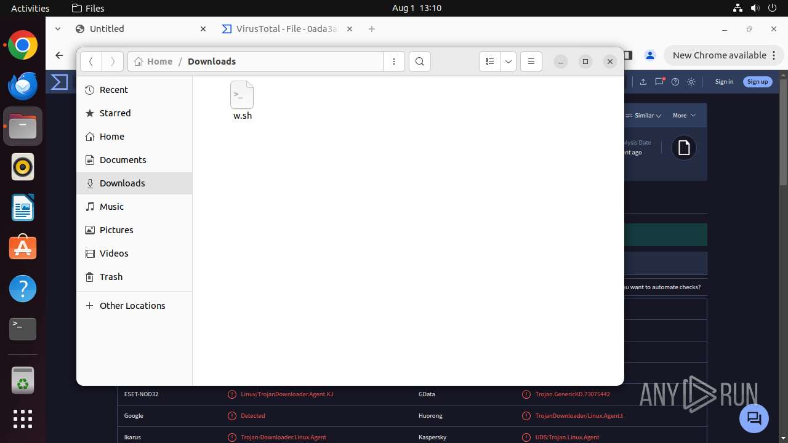Switch to the VirusTotal Chrome tab
The height and width of the screenshot is (443, 788).
coord(288,29)
